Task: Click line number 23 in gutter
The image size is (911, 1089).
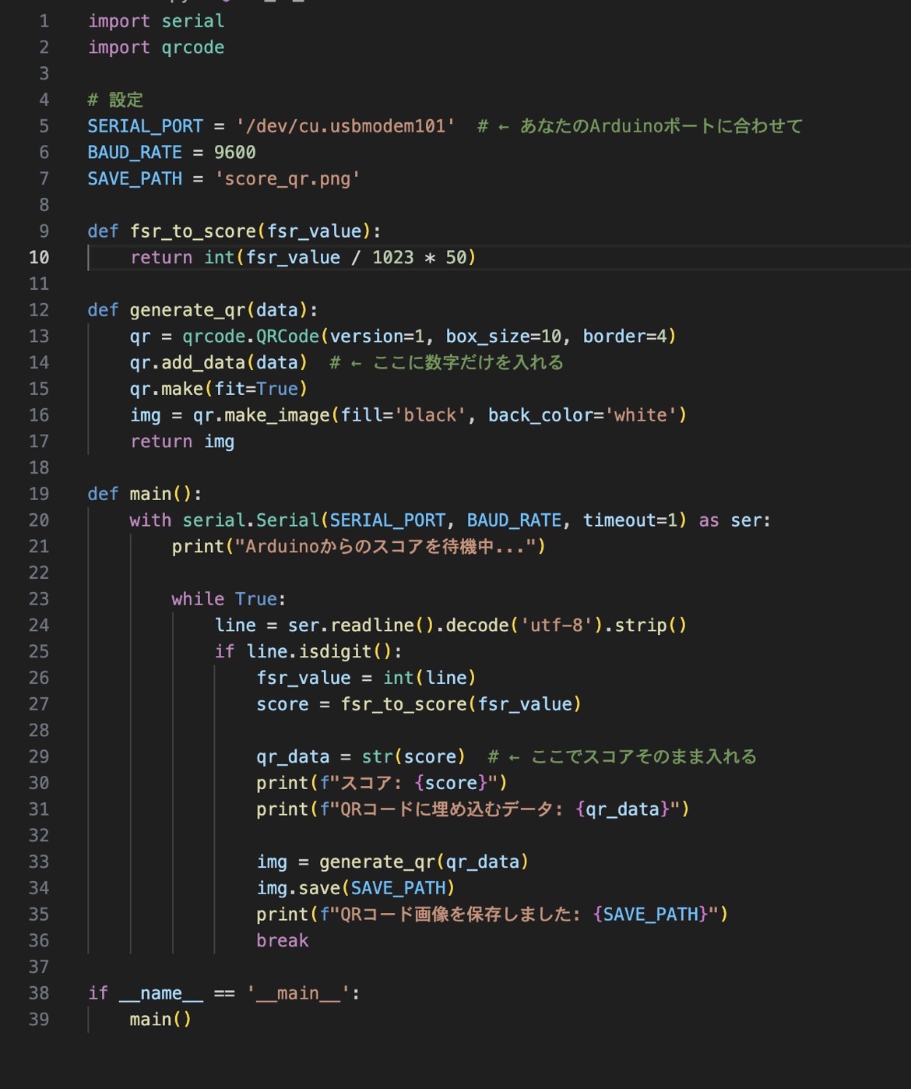Action: [x=39, y=599]
